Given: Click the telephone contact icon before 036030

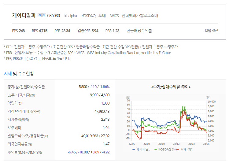Looking at the screenshot, I should [44, 15].
